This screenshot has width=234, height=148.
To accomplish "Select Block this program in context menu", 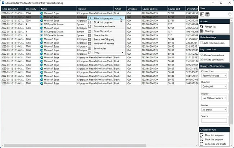I will (106, 22).
